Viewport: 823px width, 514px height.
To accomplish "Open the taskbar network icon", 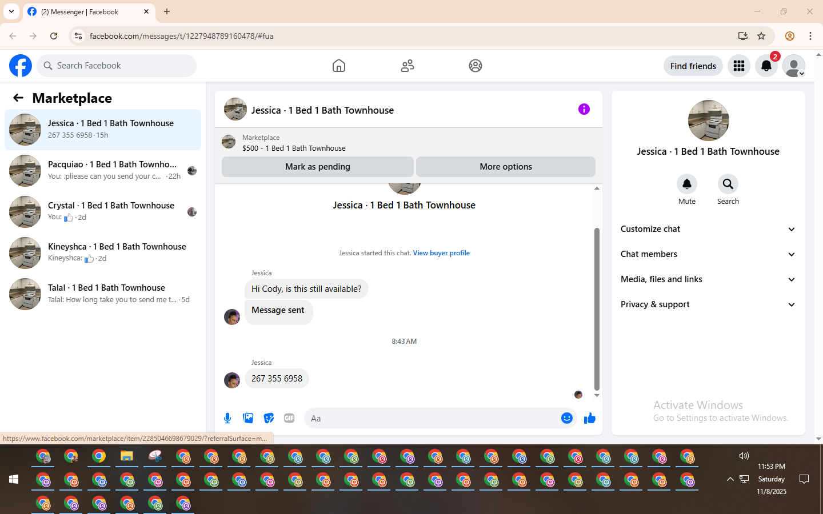I will pos(744,479).
